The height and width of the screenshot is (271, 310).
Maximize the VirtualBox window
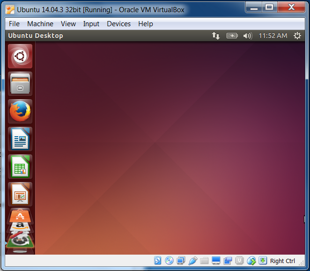(x=269, y=7)
